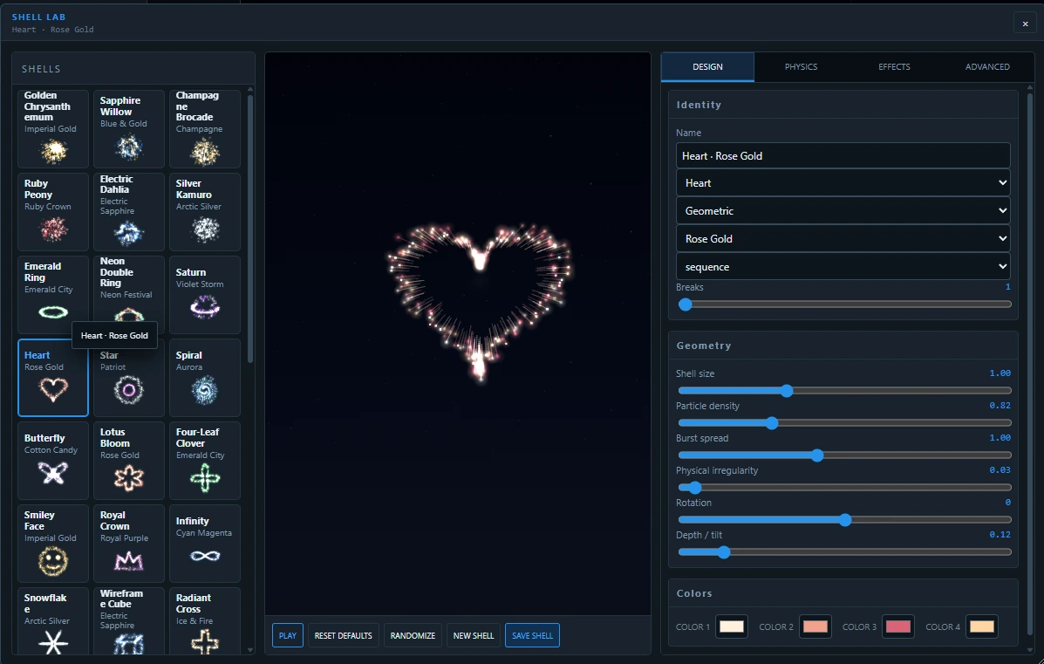Open the Heart shape dropdown
This screenshot has height=664, width=1044.
[x=843, y=183]
